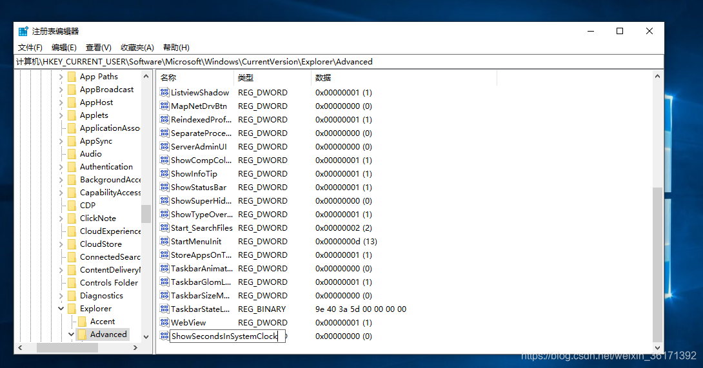Image resolution: width=703 pixels, height=368 pixels.
Task: Click the TaskbarGlomL... value icon
Action: (164, 282)
